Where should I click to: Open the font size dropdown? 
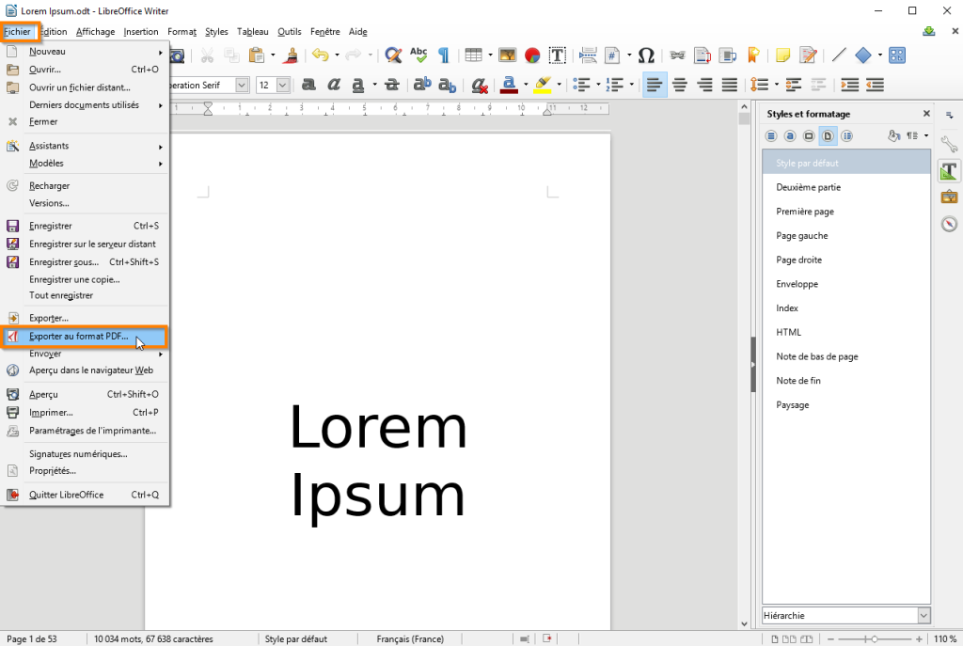pyautogui.click(x=284, y=85)
